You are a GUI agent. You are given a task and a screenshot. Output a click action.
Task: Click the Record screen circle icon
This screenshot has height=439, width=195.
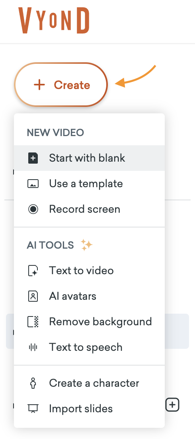click(x=33, y=209)
